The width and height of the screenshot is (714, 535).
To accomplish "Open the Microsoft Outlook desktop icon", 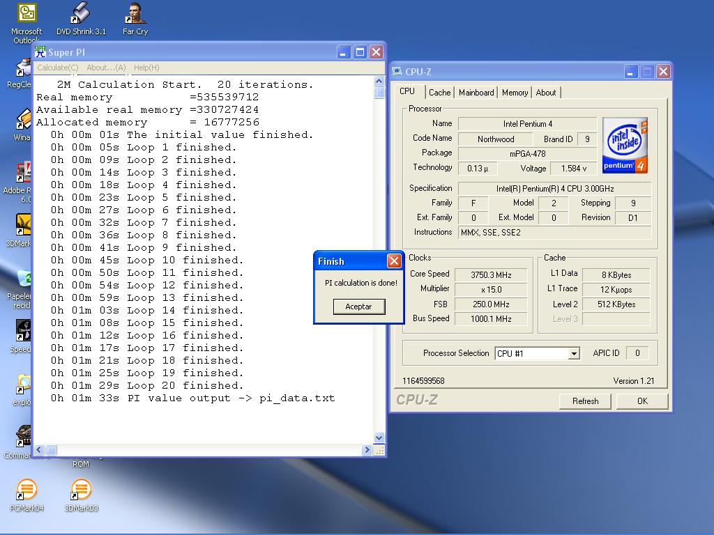I will [26, 14].
